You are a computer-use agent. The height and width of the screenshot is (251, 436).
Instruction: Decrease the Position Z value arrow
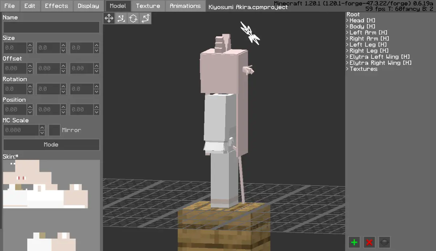pyautogui.click(x=96, y=112)
